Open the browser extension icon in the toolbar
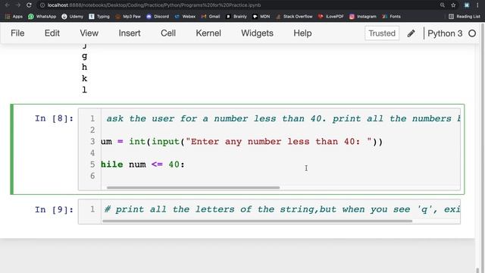The image size is (485, 273). tap(467, 5)
